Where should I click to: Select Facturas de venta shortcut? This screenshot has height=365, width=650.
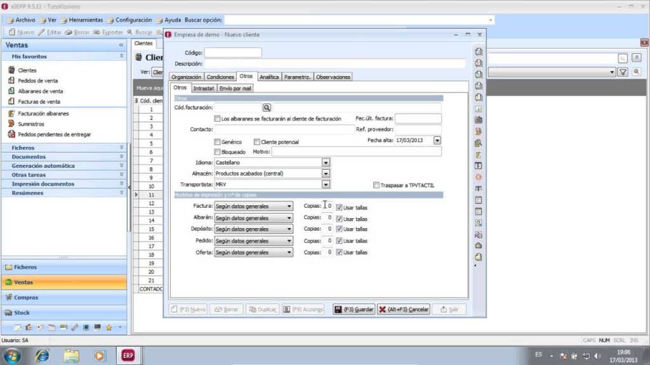pos(39,101)
